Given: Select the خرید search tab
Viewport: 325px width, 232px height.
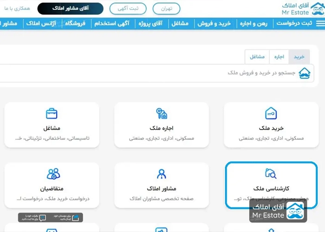Looking at the screenshot, I should pos(299,57).
